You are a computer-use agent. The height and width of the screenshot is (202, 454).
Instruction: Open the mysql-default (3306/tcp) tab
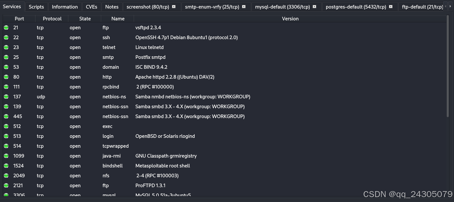[283, 6]
